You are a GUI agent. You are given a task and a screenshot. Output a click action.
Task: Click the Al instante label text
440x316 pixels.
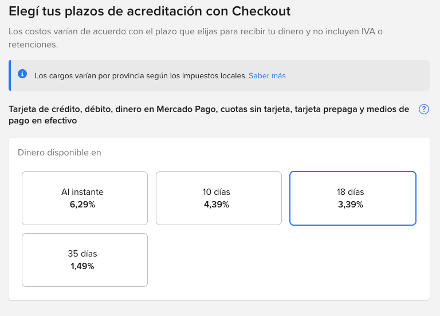82,192
